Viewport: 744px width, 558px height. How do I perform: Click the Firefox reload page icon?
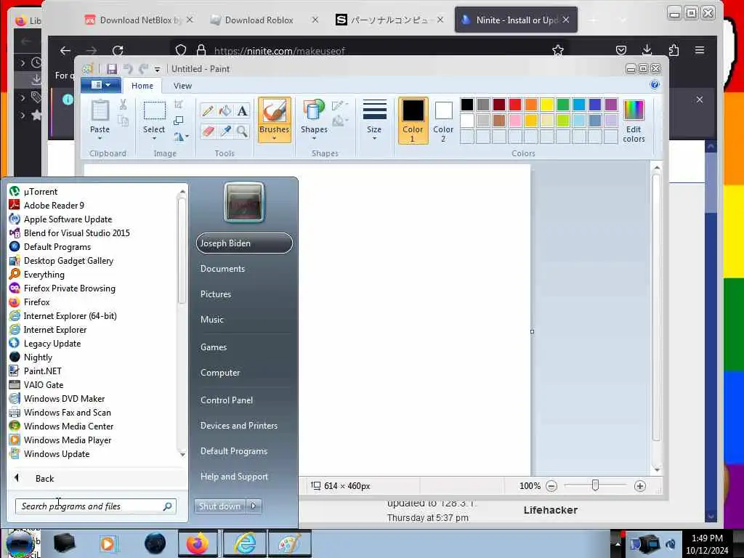click(118, 50)
